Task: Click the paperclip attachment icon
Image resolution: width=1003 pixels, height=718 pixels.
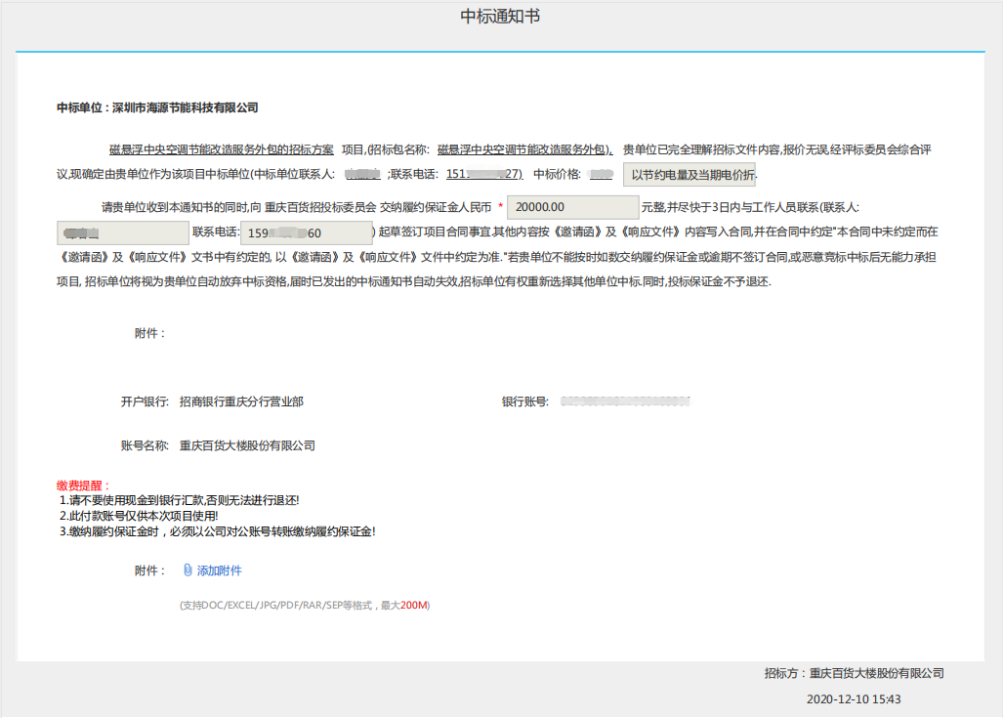Action: 188,570
